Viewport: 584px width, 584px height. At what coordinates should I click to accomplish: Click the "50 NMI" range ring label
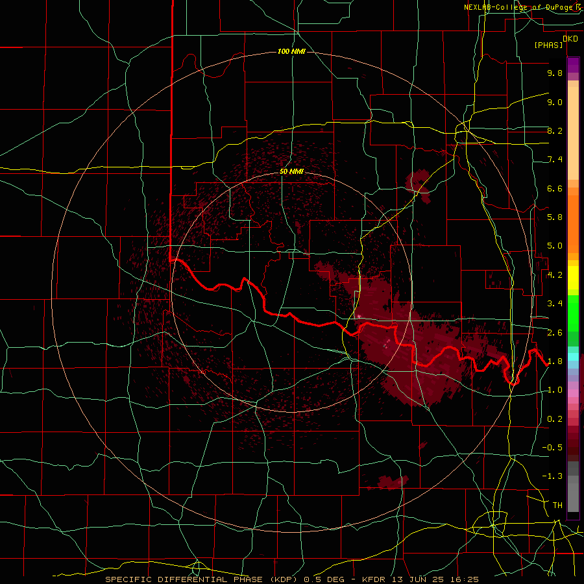(291, 171)
